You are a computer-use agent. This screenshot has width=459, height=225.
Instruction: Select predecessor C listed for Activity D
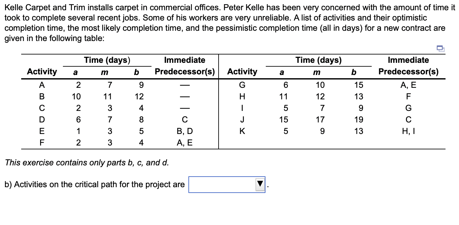click(x=185, y=119)
